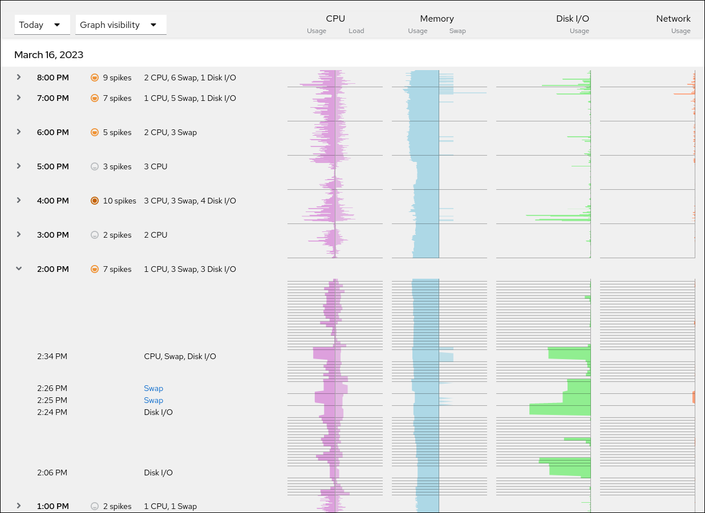
Task: Open the 2:25 PM Swap link
Action: [153, 400]
